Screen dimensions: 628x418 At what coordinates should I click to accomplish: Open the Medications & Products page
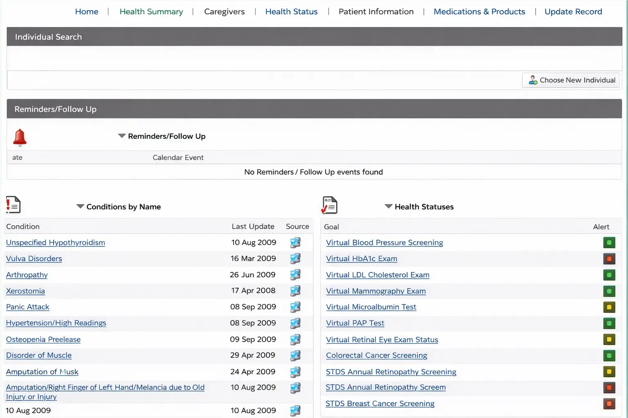tap(479, 11)
